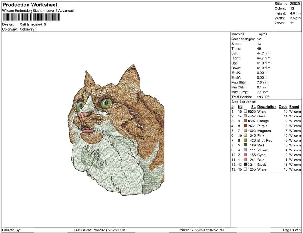Click the stitches count 29639

[x=295, y=4]
